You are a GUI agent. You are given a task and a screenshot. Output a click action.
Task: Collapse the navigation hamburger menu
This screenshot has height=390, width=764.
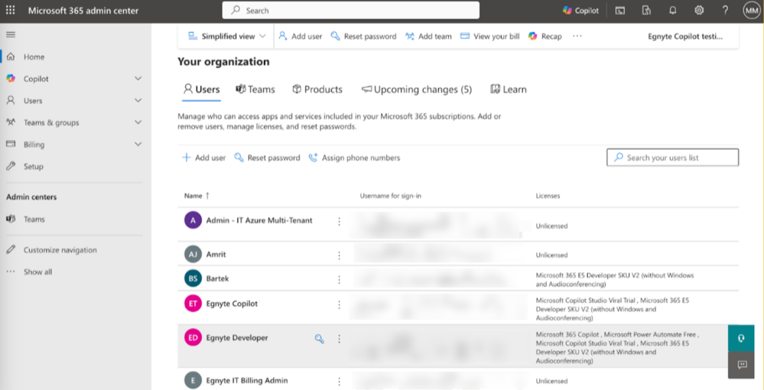(11, 34)
